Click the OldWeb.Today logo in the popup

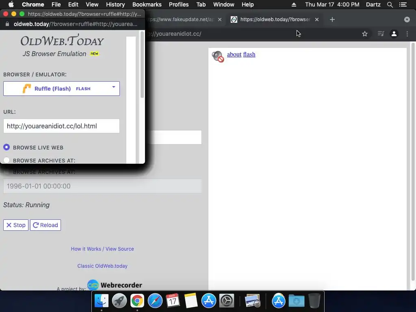tap(62, 40)
